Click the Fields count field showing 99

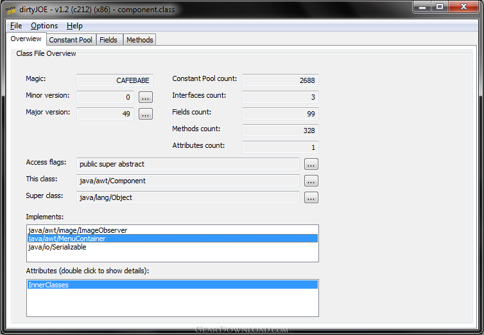[x=281, y=114]
